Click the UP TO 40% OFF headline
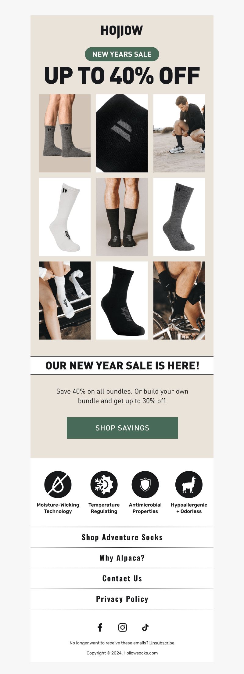Viewport: 244px width, 674px height. [122, 75]
